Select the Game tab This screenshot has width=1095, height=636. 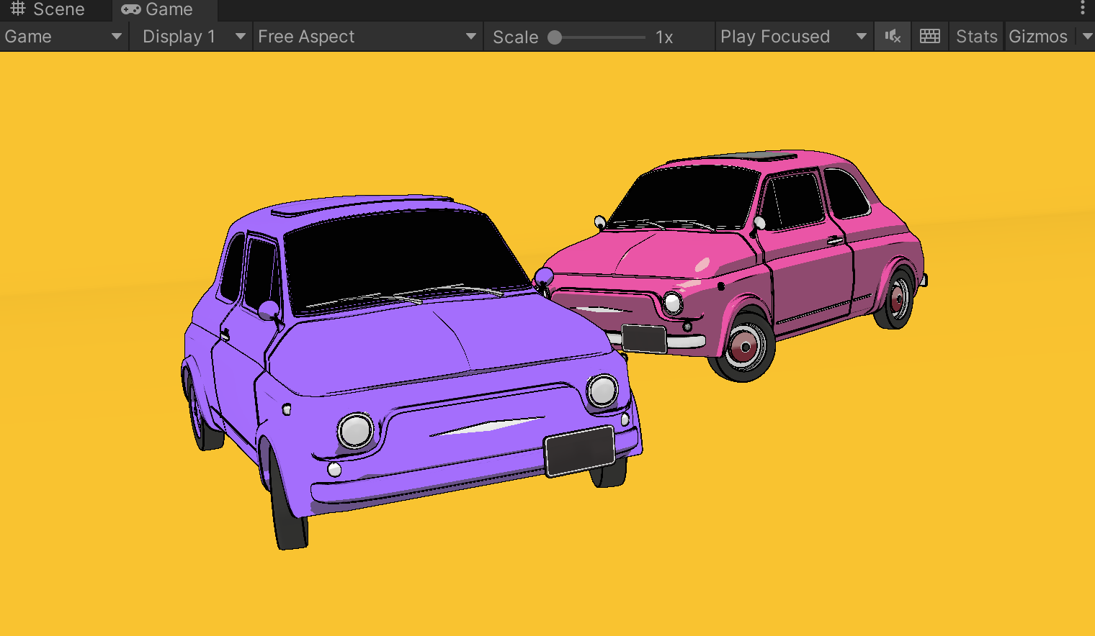[168, 9]
